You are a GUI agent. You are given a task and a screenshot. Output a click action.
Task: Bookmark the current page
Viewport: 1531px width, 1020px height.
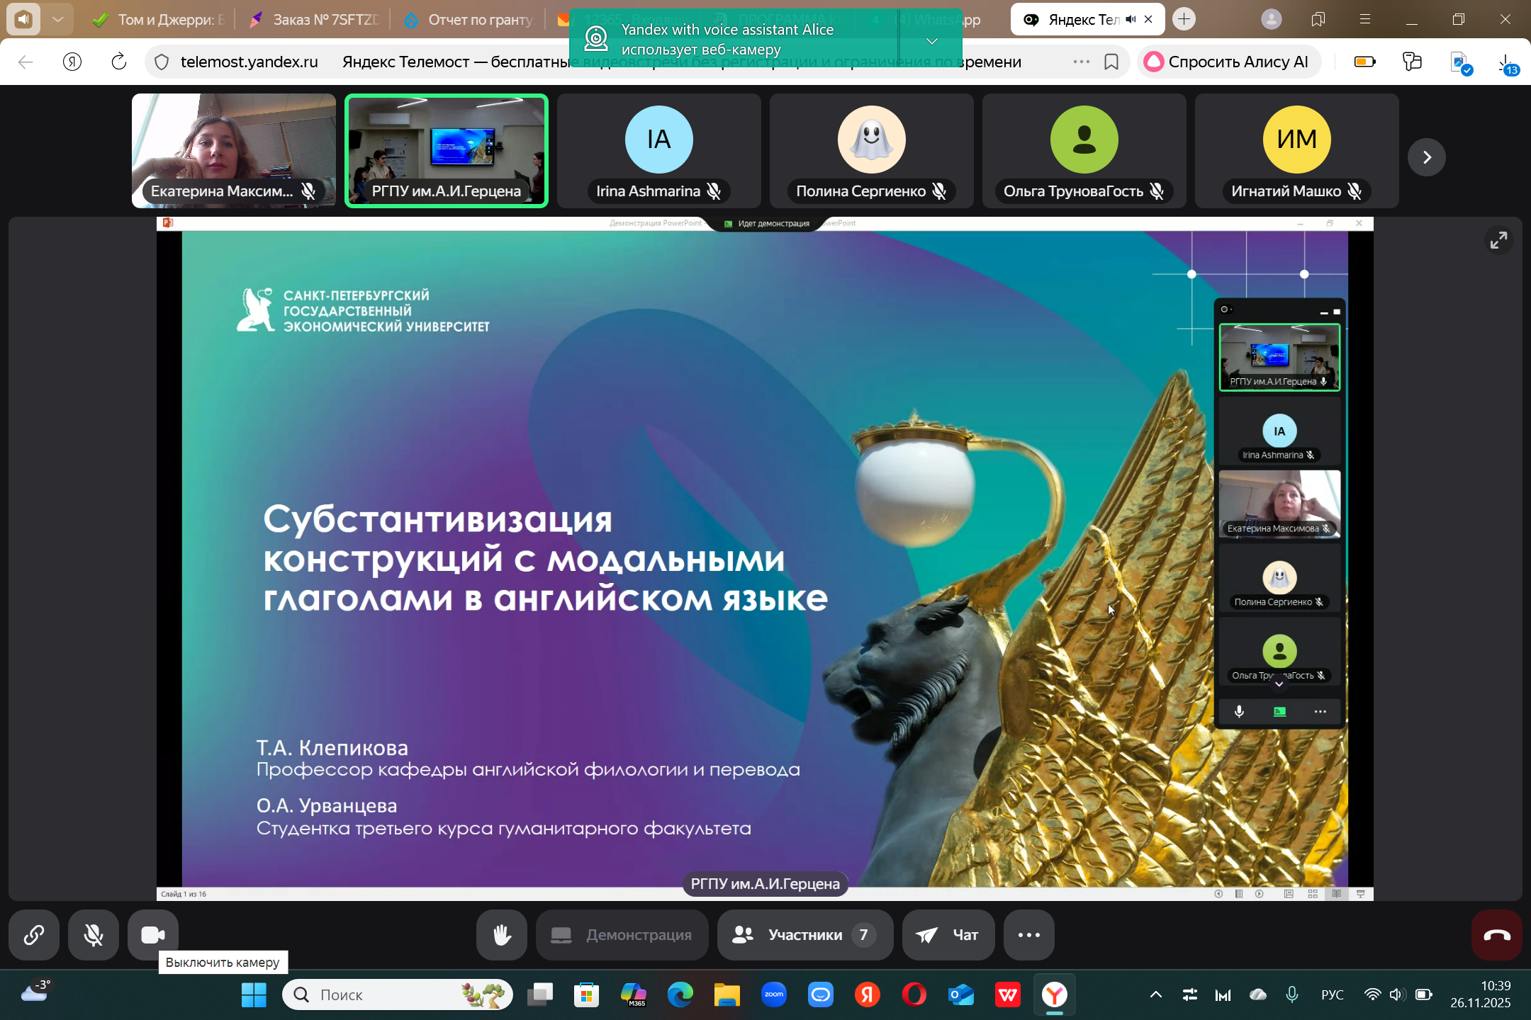click(x=1111, y=62)
